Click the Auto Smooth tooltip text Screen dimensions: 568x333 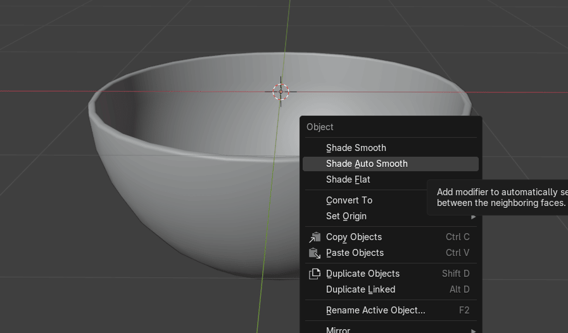click(500, 197)
